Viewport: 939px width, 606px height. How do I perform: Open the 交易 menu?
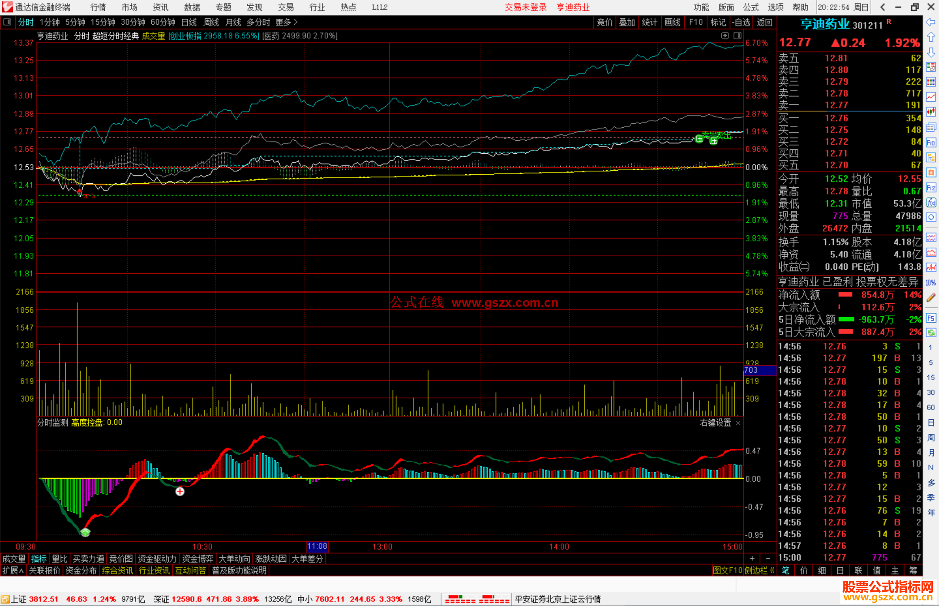(286, 7)
